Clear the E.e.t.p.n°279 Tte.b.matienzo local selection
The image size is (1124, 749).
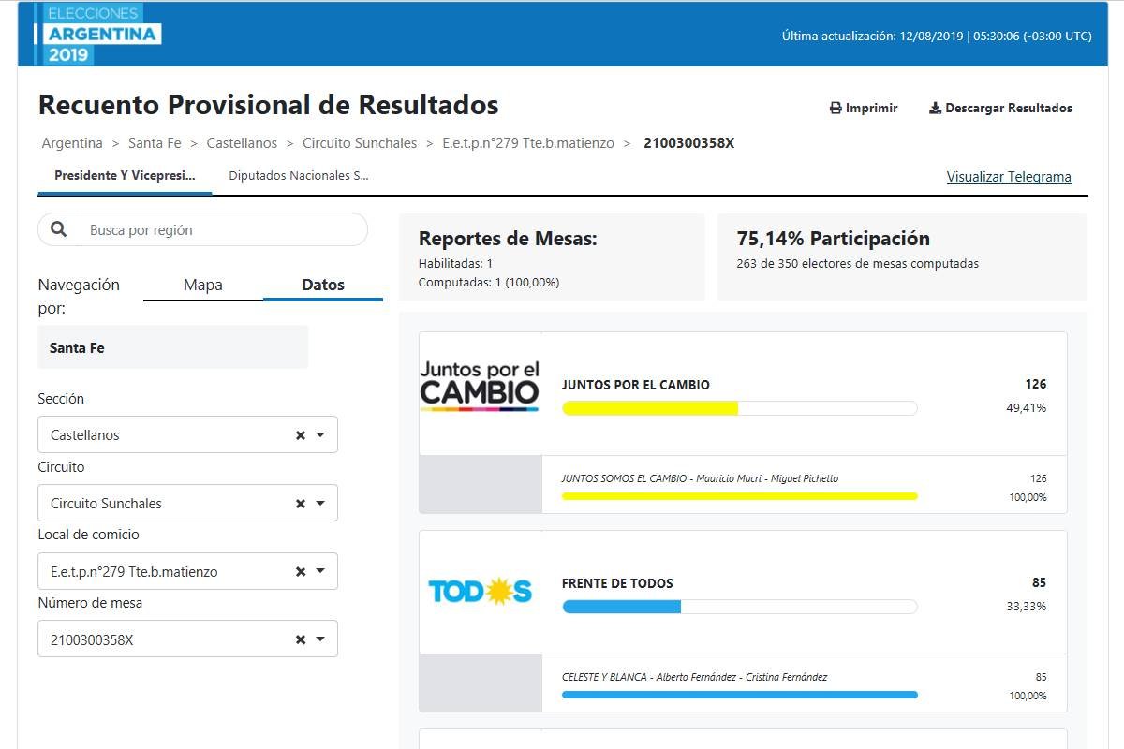click(301, 572)
